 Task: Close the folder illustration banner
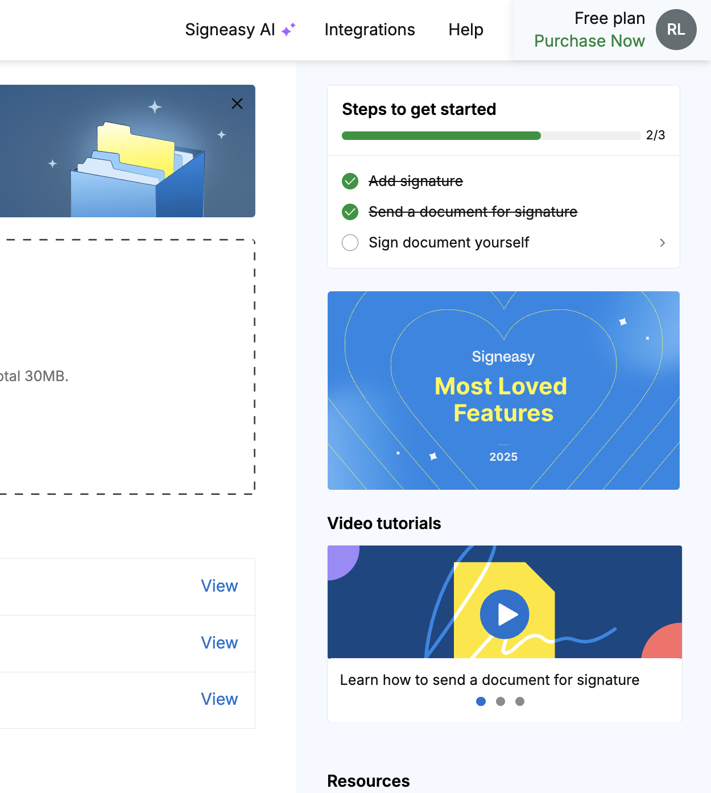pos(237,104)
